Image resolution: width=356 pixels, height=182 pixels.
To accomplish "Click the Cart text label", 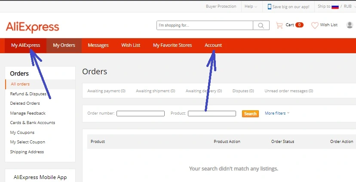I will pos(290,25).
